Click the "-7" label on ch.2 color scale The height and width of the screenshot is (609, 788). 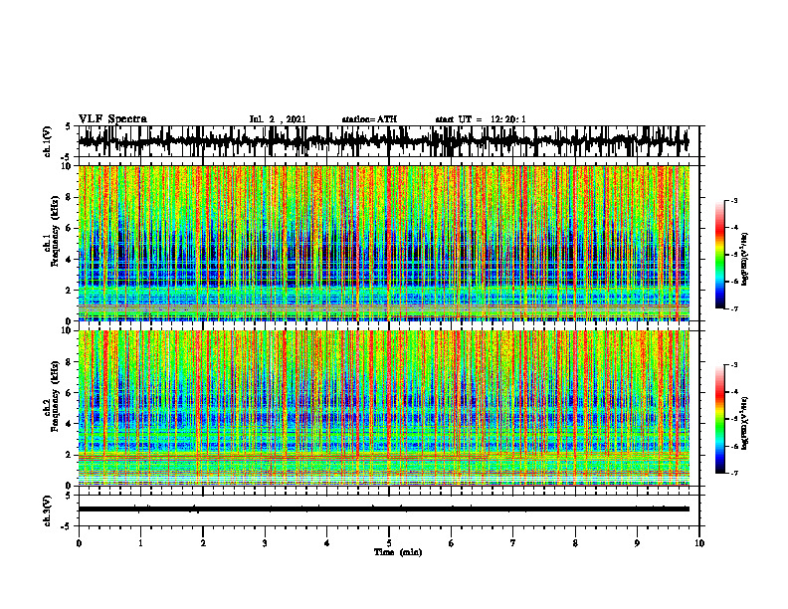coord(734,473)
